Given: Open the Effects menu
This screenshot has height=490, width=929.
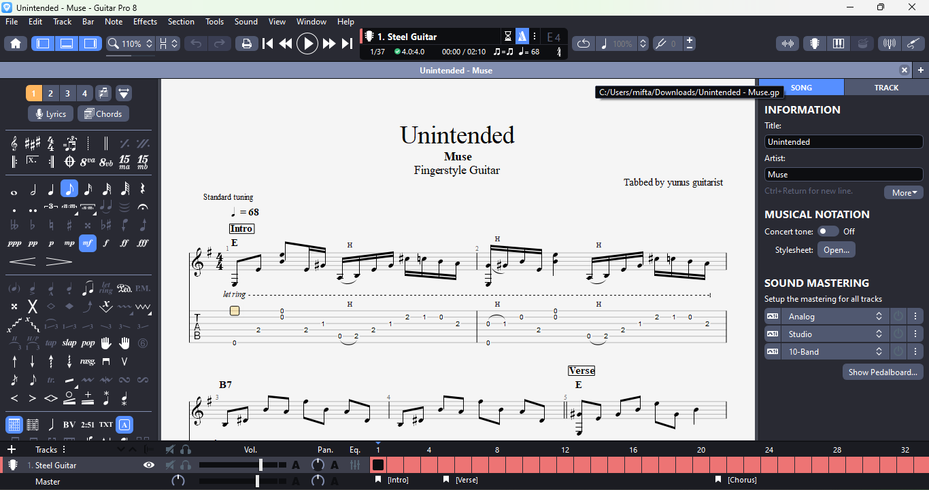Looking at the screenshot, I should click(x=145, y=22).
